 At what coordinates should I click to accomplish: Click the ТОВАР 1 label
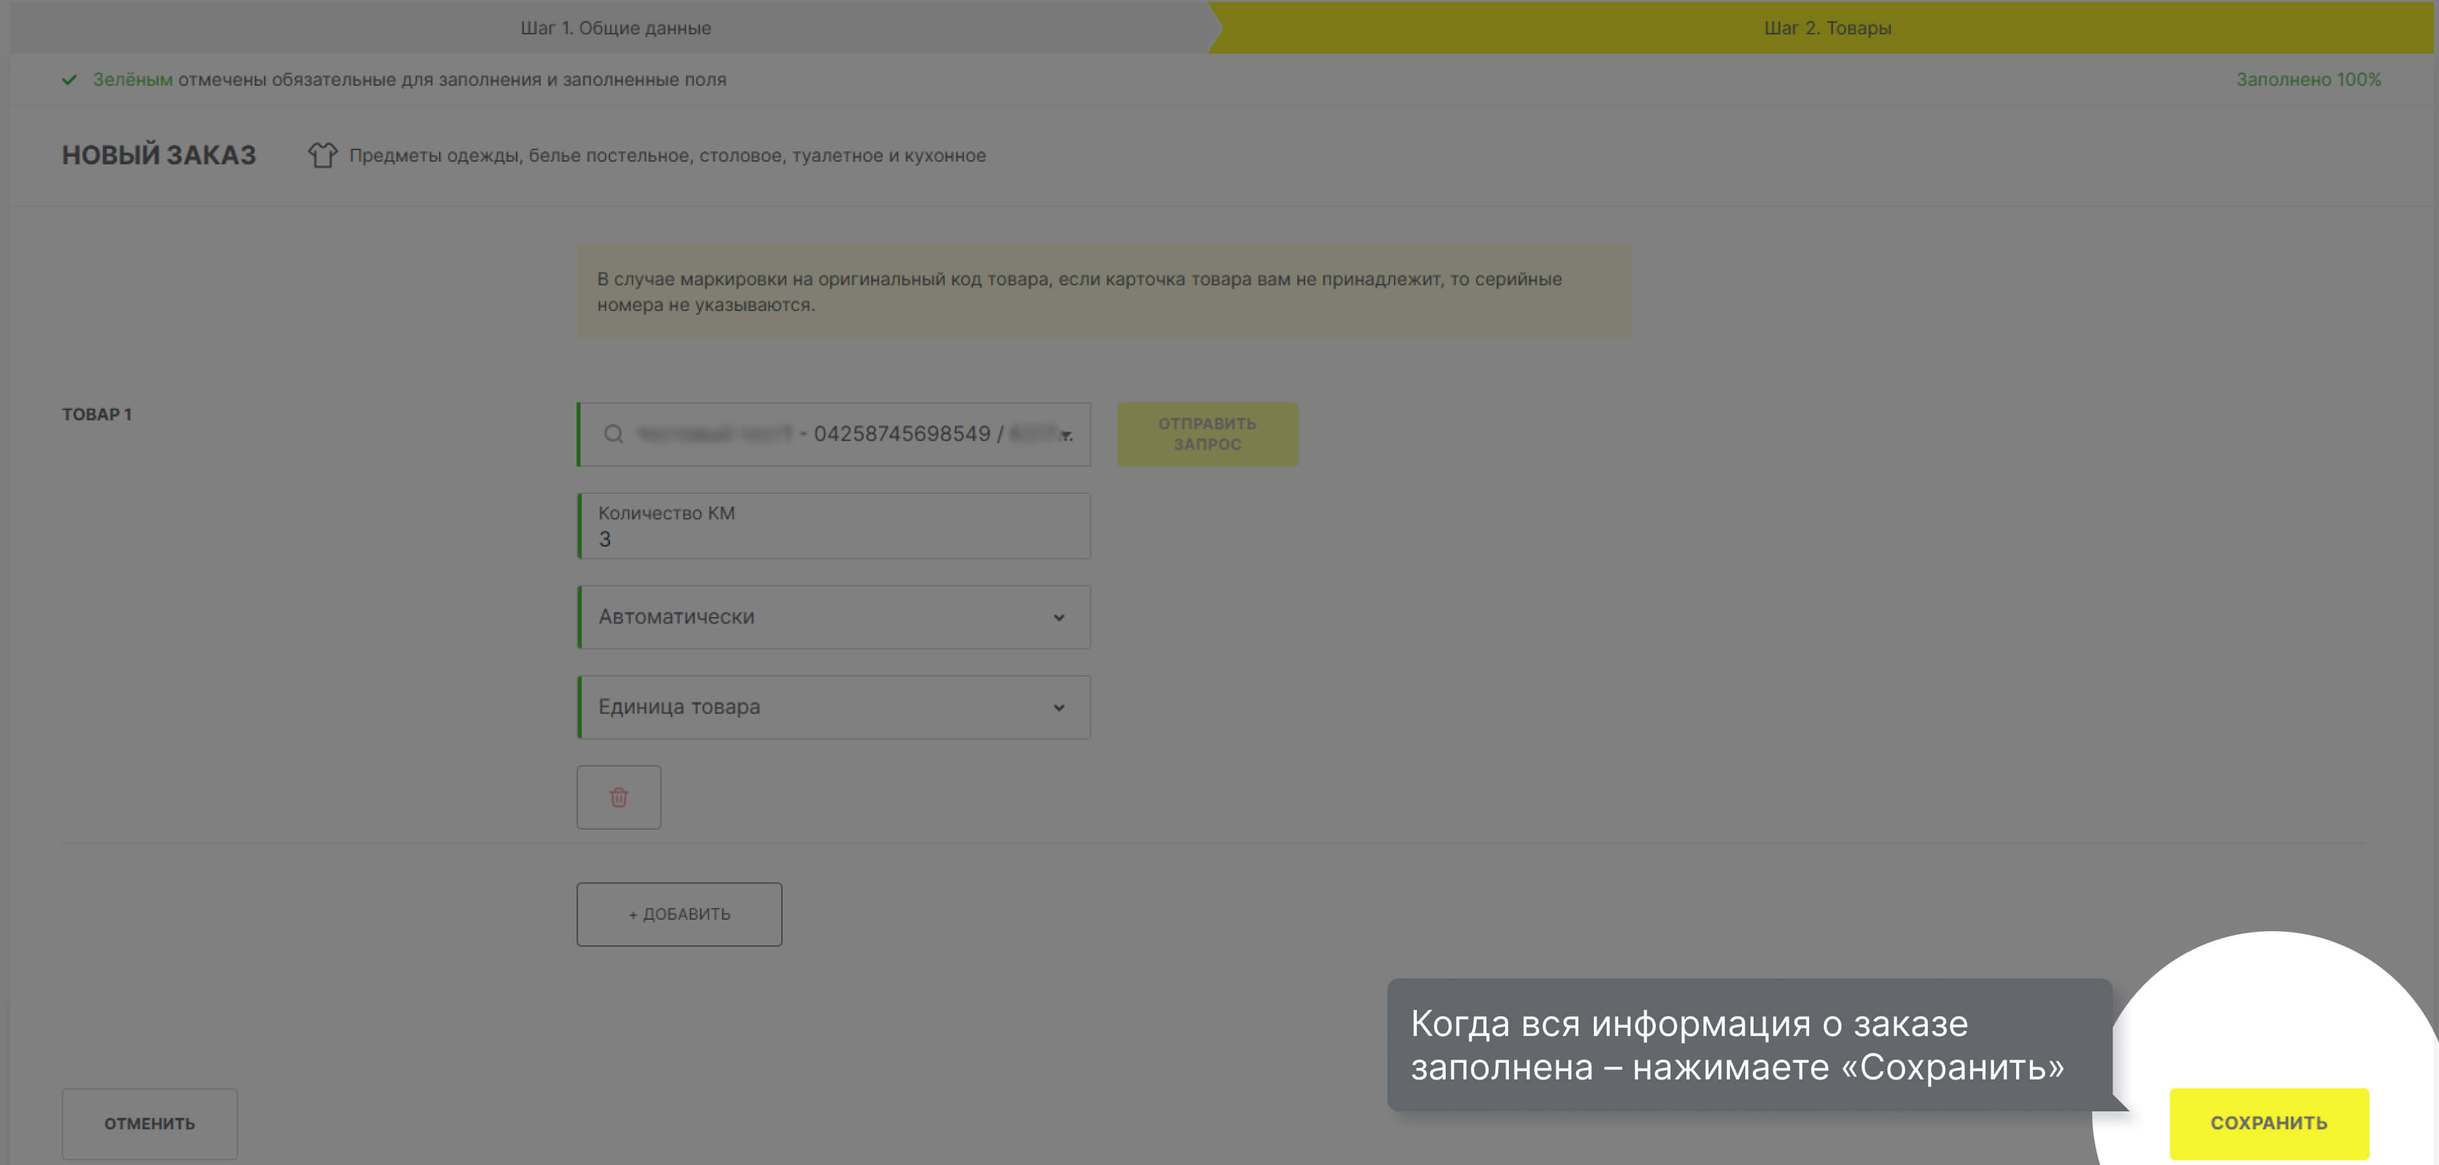pyautogui.click(x=96, y=415)
